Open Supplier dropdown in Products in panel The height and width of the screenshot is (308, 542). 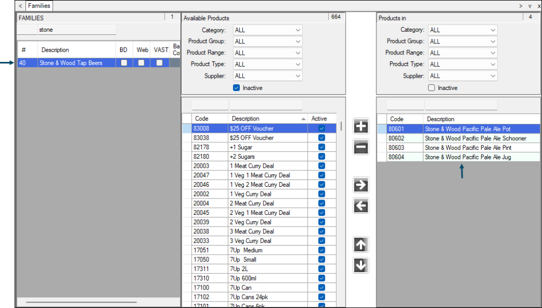tap(463, 76)
